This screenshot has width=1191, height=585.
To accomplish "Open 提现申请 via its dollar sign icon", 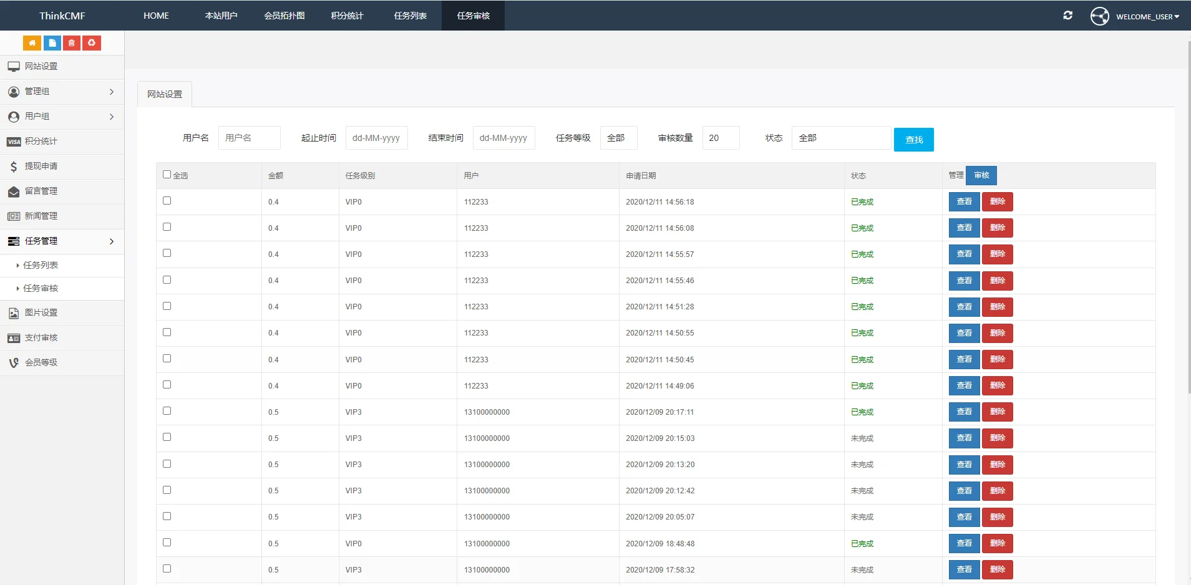I will click(14, 167).
